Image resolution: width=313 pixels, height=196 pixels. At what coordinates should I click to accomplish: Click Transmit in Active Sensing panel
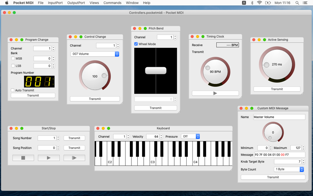277,89
